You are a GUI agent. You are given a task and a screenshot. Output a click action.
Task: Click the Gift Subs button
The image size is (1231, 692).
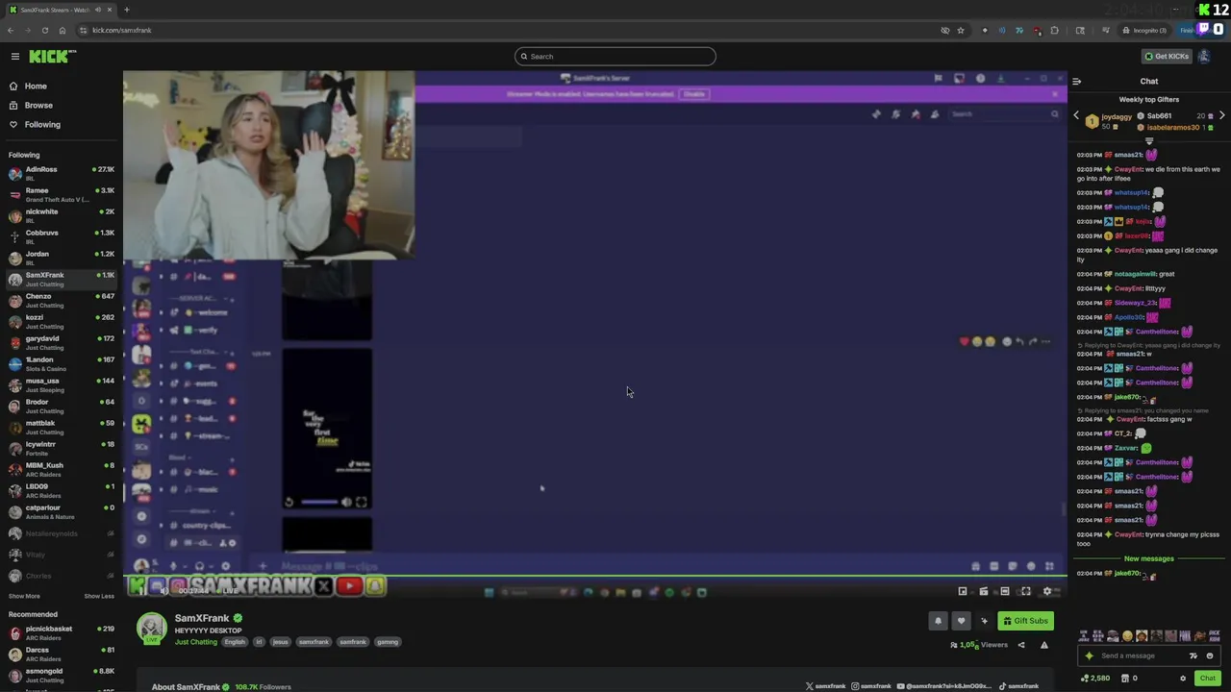coord(1025,621)
